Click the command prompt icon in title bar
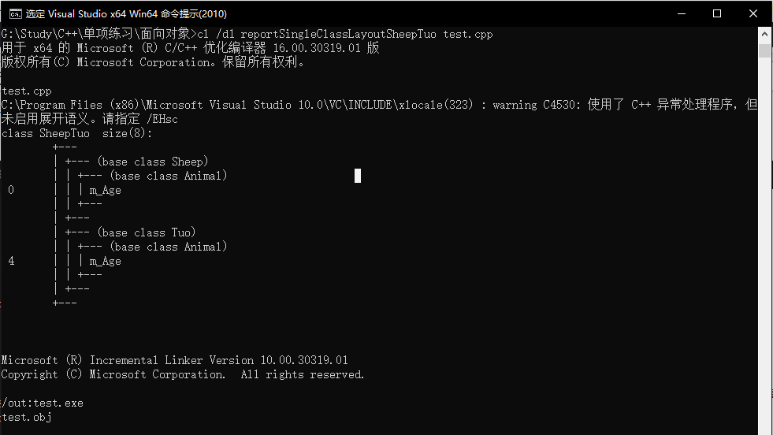Image resolution: width=773 pixels, height=435 pixels. [14, 13]
